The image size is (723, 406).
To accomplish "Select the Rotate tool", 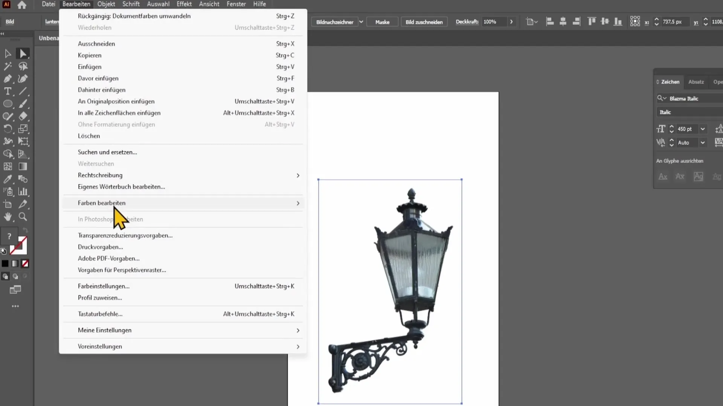I will [8, 129].
